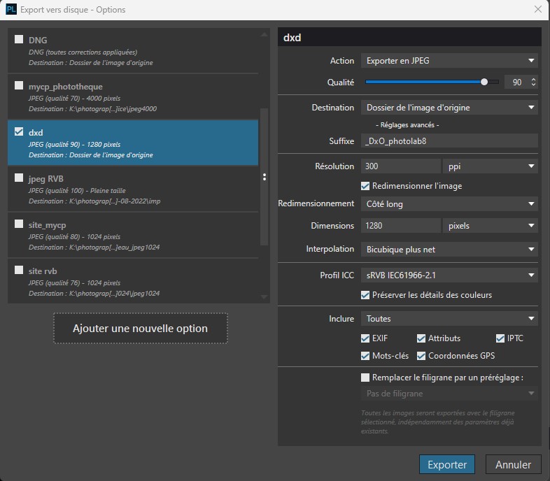Uncheck the dxd export option

(19, 132)
